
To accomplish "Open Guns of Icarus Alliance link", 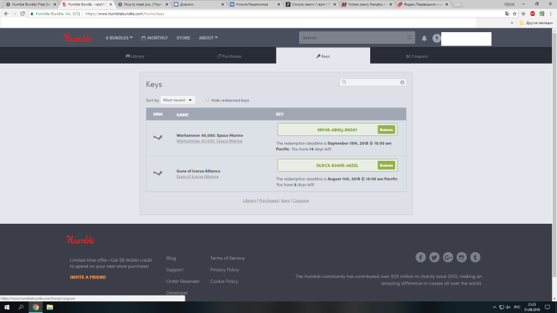I will (x=197, y=176).
